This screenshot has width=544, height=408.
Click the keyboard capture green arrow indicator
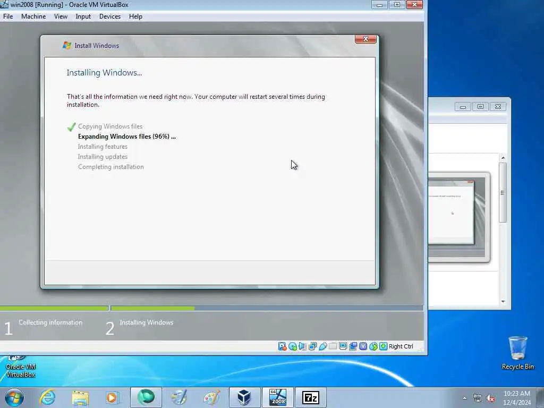tap(383, 346)
